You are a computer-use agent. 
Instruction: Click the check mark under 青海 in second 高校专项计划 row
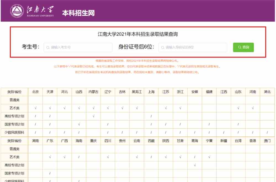(x=195, y=165)
